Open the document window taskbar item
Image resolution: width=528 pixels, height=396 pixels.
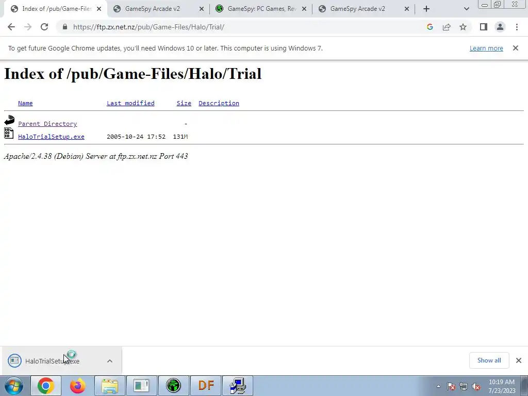pos(141,386)
